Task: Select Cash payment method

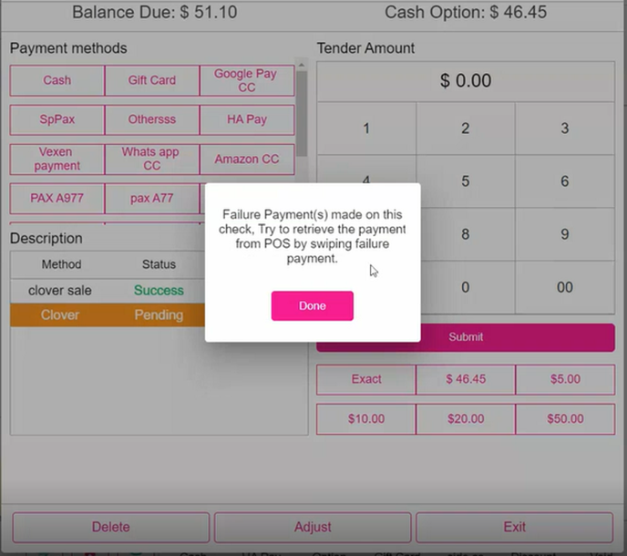Action: click(x=57, y=80)
